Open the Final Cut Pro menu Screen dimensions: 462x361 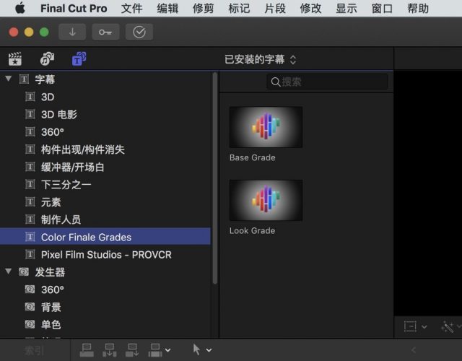(x=74, y=8)
